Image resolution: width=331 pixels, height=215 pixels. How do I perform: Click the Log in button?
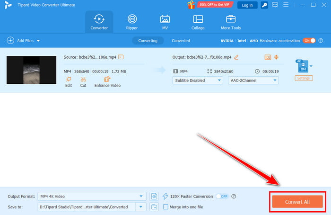point(247,5)
